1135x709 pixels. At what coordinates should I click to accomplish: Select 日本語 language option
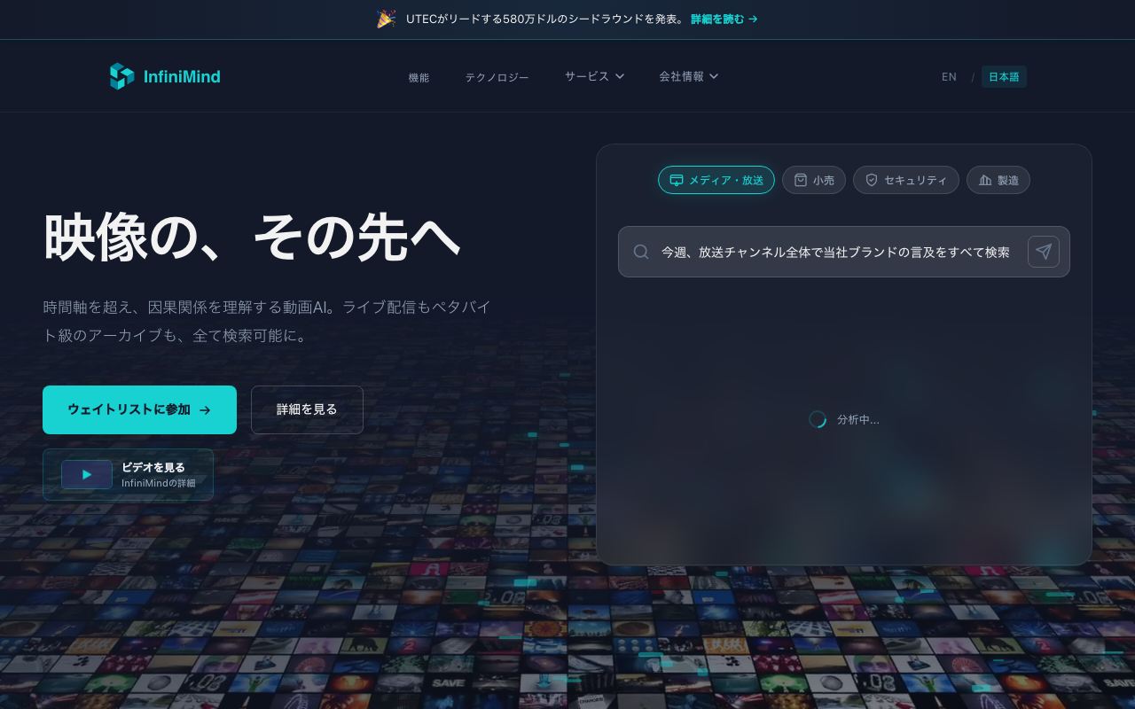click(1004, 77)
